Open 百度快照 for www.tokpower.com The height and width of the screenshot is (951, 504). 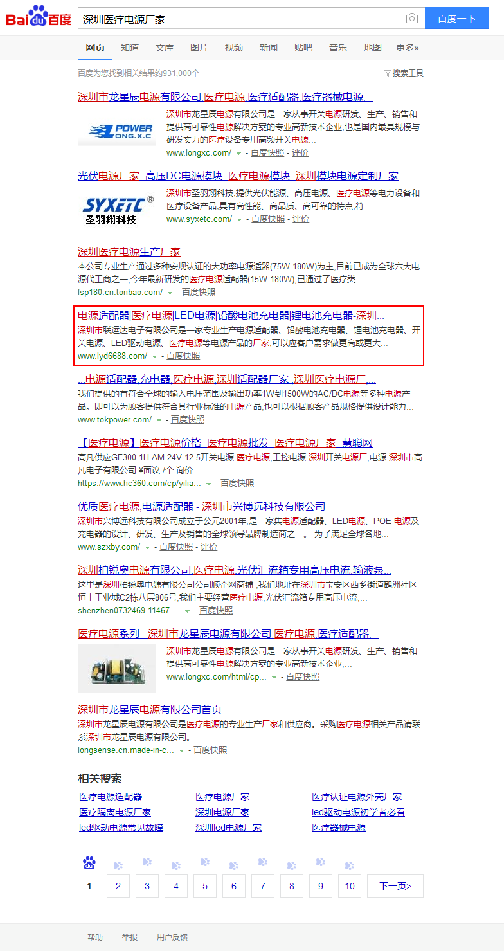click(188, 420)
